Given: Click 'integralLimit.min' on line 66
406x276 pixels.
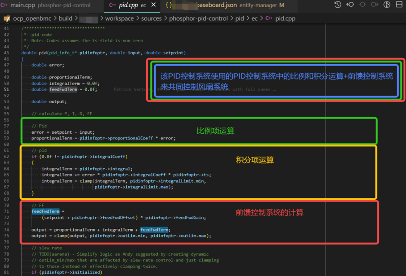Looking at the screenshot, I should click(x=182, y=181).
